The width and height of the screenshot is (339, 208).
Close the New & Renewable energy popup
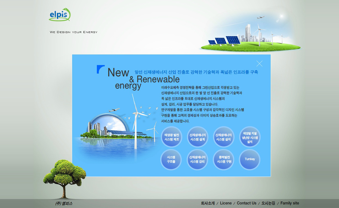(259, 64)
